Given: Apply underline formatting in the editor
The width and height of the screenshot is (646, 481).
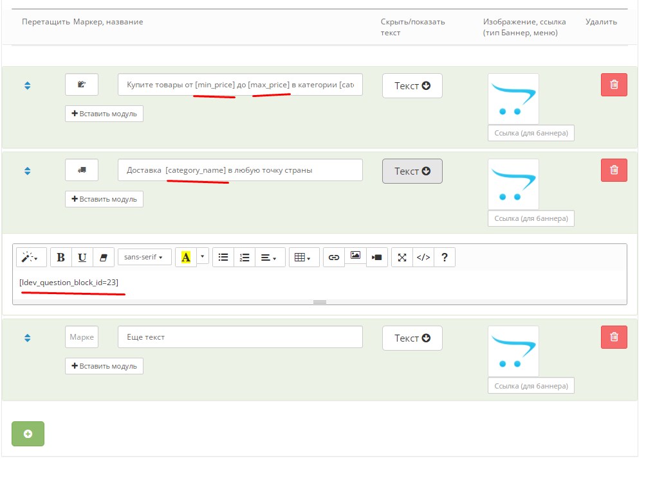Looking at the screenshot, I should point(82,258).
